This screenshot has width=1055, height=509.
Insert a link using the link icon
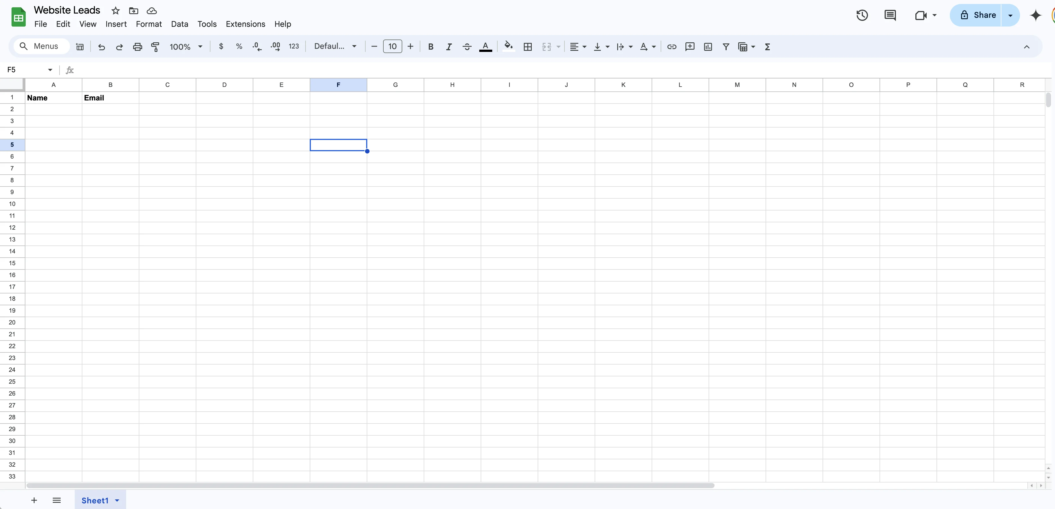[x=671, y=47]
